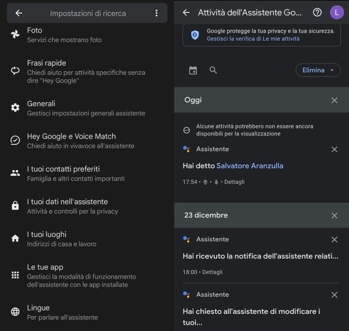Viewport: 349px width, 331px height.
Task: Open I tuoi luoghi
Action: 87,239
